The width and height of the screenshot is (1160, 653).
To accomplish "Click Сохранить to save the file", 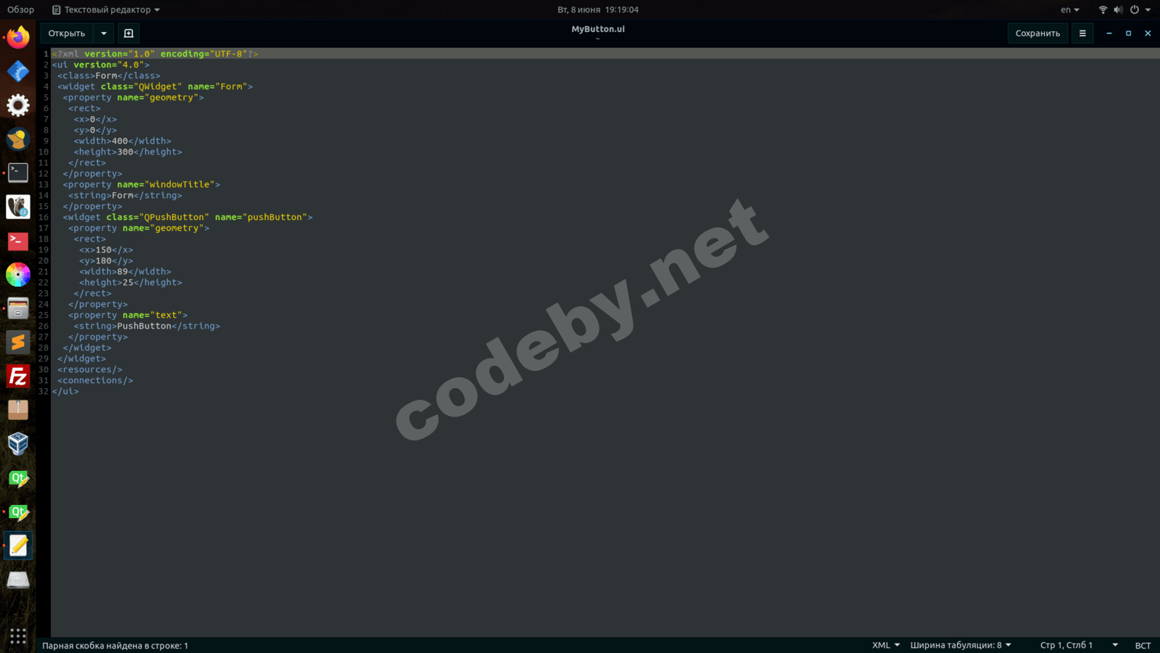I will [x=1037, y=33].
